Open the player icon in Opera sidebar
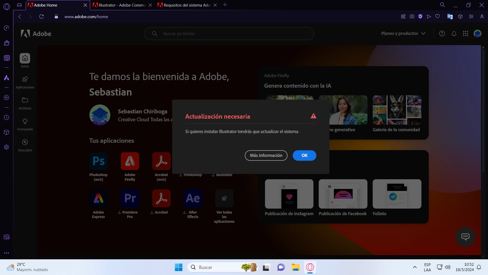Image resolution: width=488 pixels, height=275 pixels. [7, 98]
